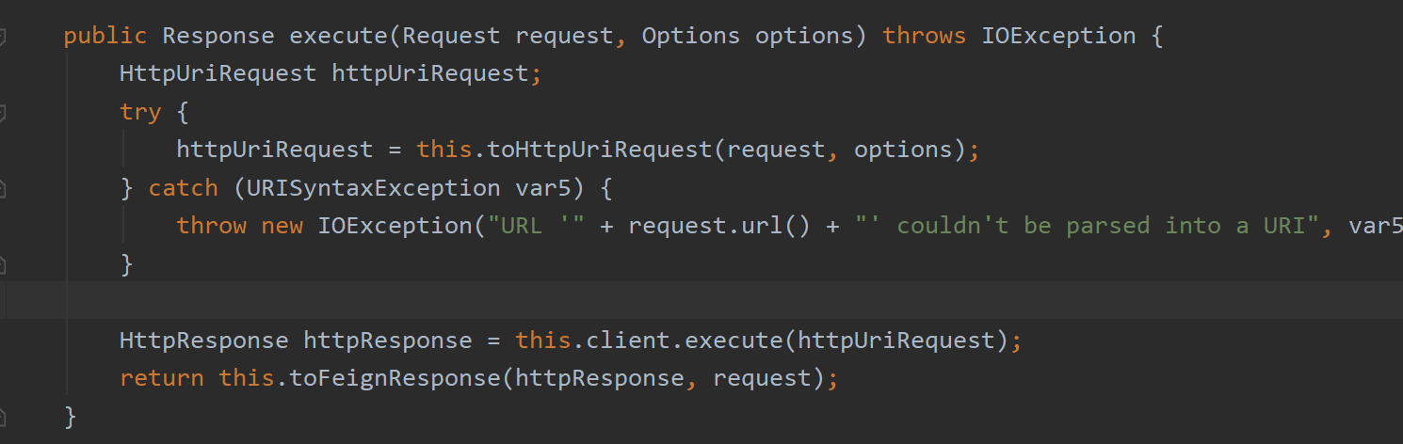Collapse the execute method fold marker
1403x444 pixels.
coord(3,38)
